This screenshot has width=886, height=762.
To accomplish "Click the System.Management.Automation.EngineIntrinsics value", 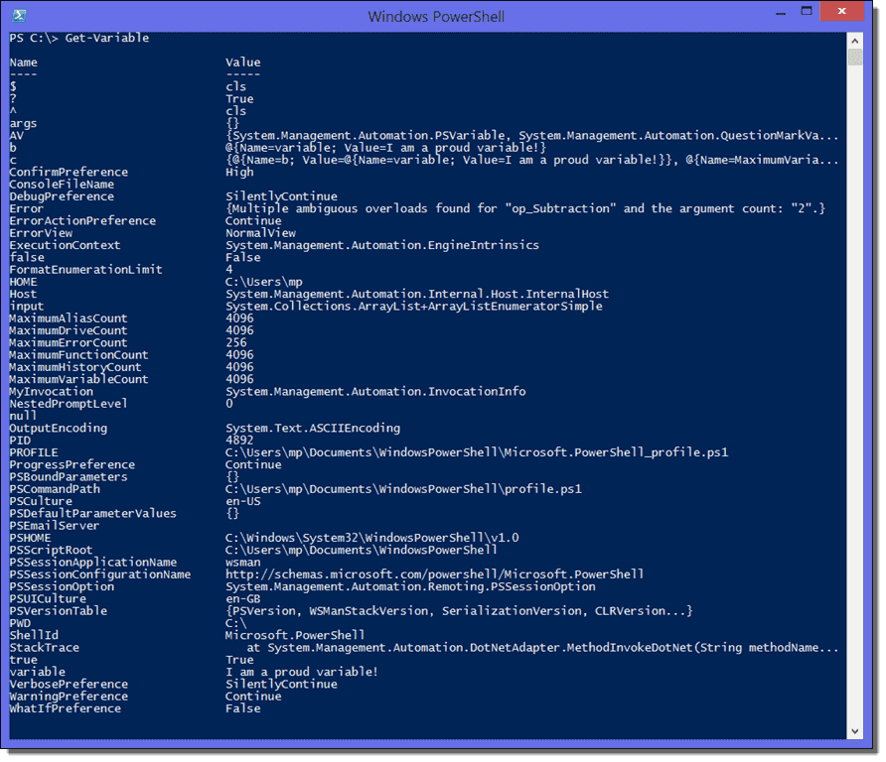I will [x=382, y=245].
